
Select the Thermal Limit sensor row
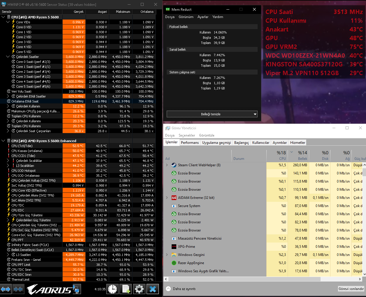tap(78, 280)
